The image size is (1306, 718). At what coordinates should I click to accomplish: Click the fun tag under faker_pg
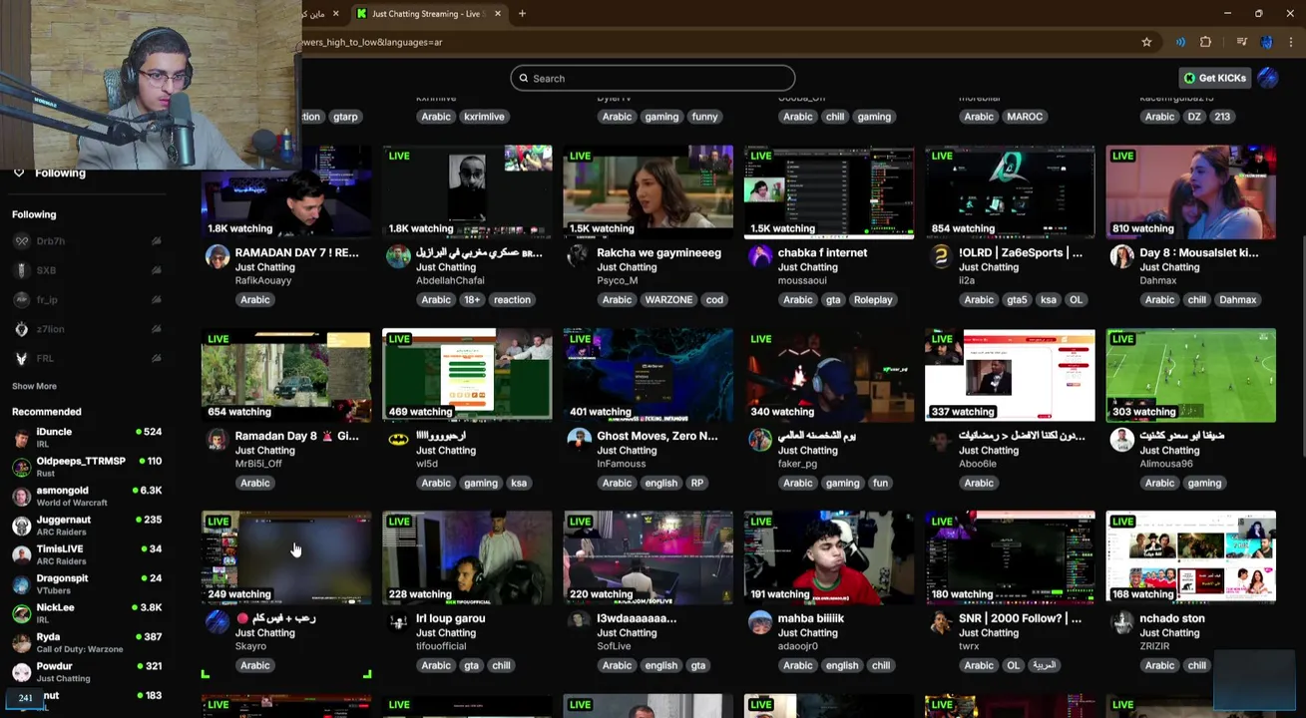pyautogui.click(x=880, y=483)
